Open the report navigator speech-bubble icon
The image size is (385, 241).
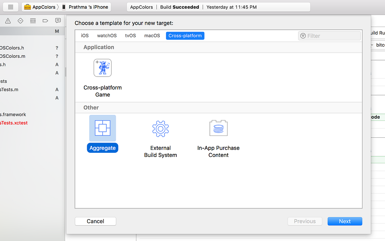(58, 21)
